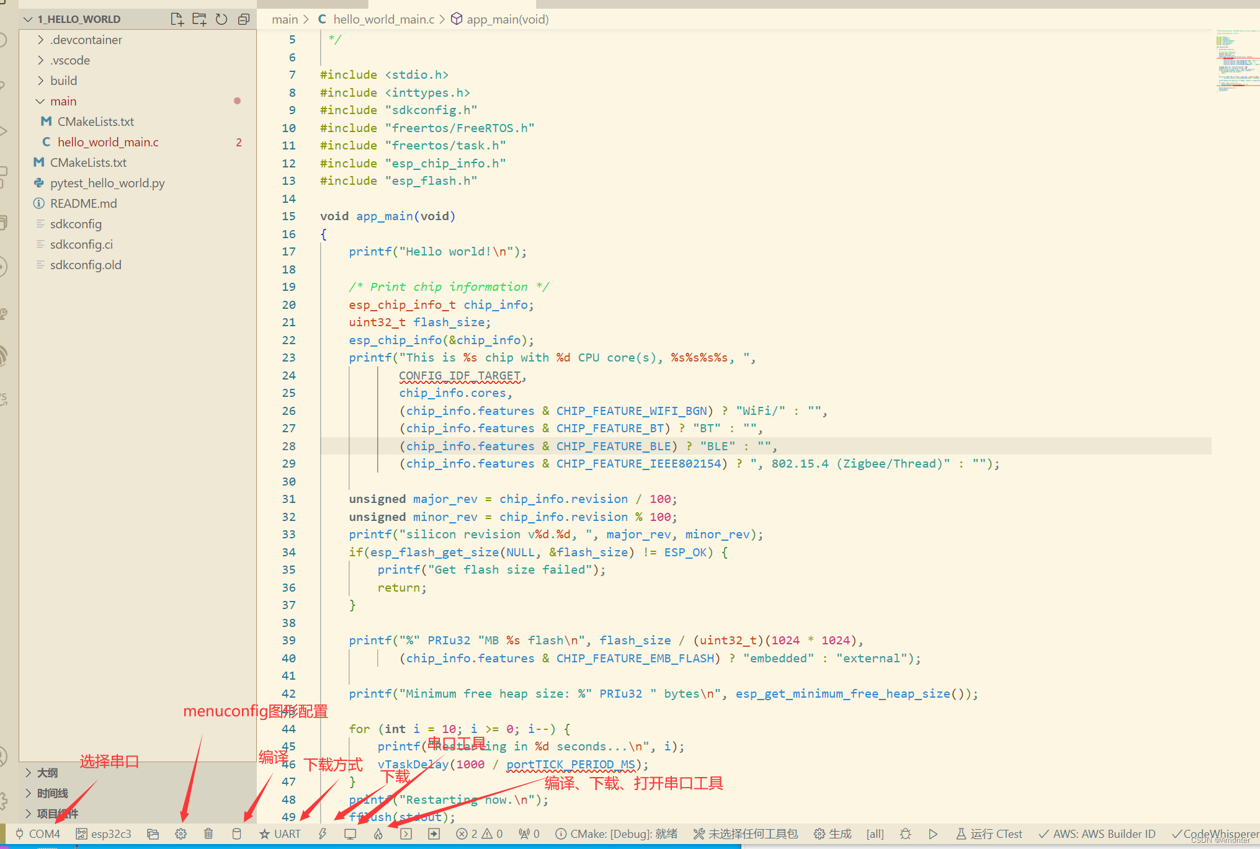
Task: Expand the .vscode folder
Action: (x=138, y=60)
